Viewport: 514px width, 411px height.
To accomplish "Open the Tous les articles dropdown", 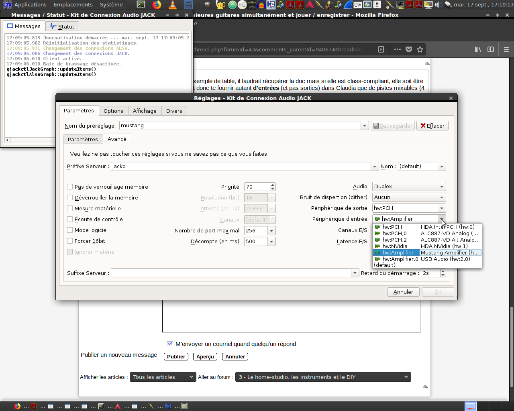I will (163, 377).
